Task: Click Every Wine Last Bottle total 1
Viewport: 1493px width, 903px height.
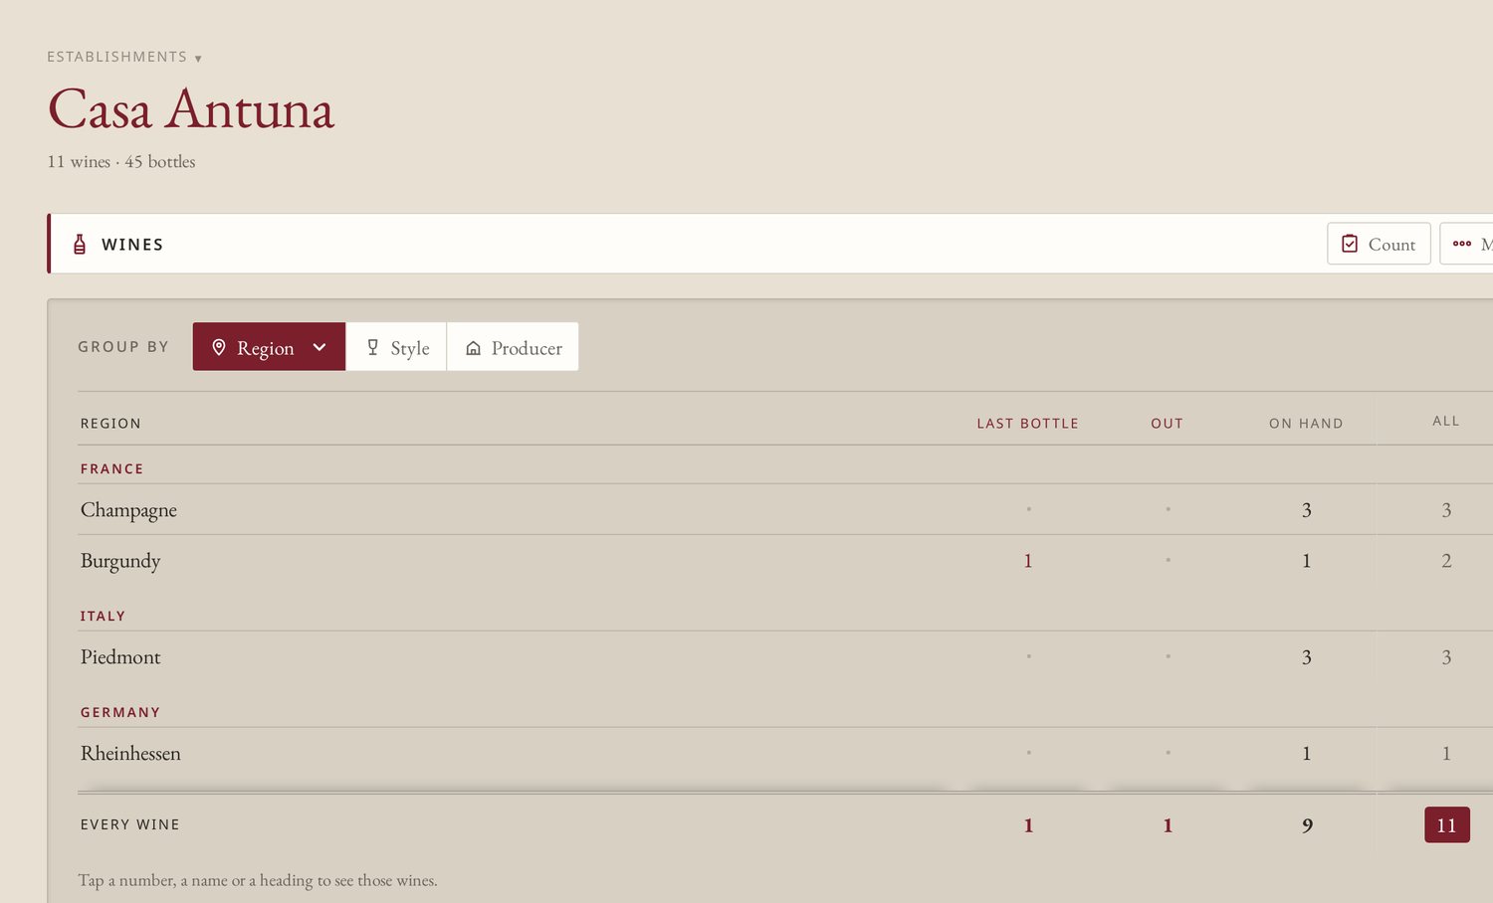Action: pyautogui.click(x=1028, y=825)
